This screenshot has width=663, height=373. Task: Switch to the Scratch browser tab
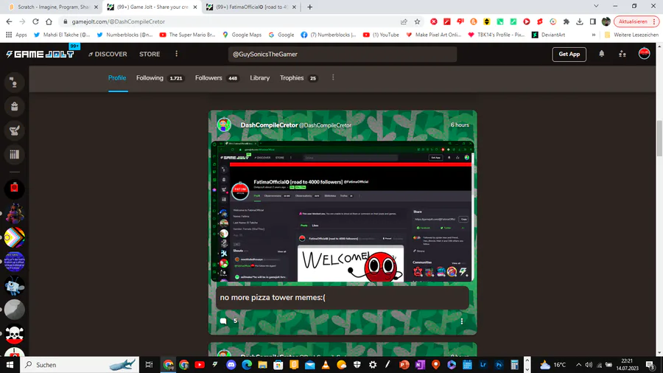tap(54, 7)
